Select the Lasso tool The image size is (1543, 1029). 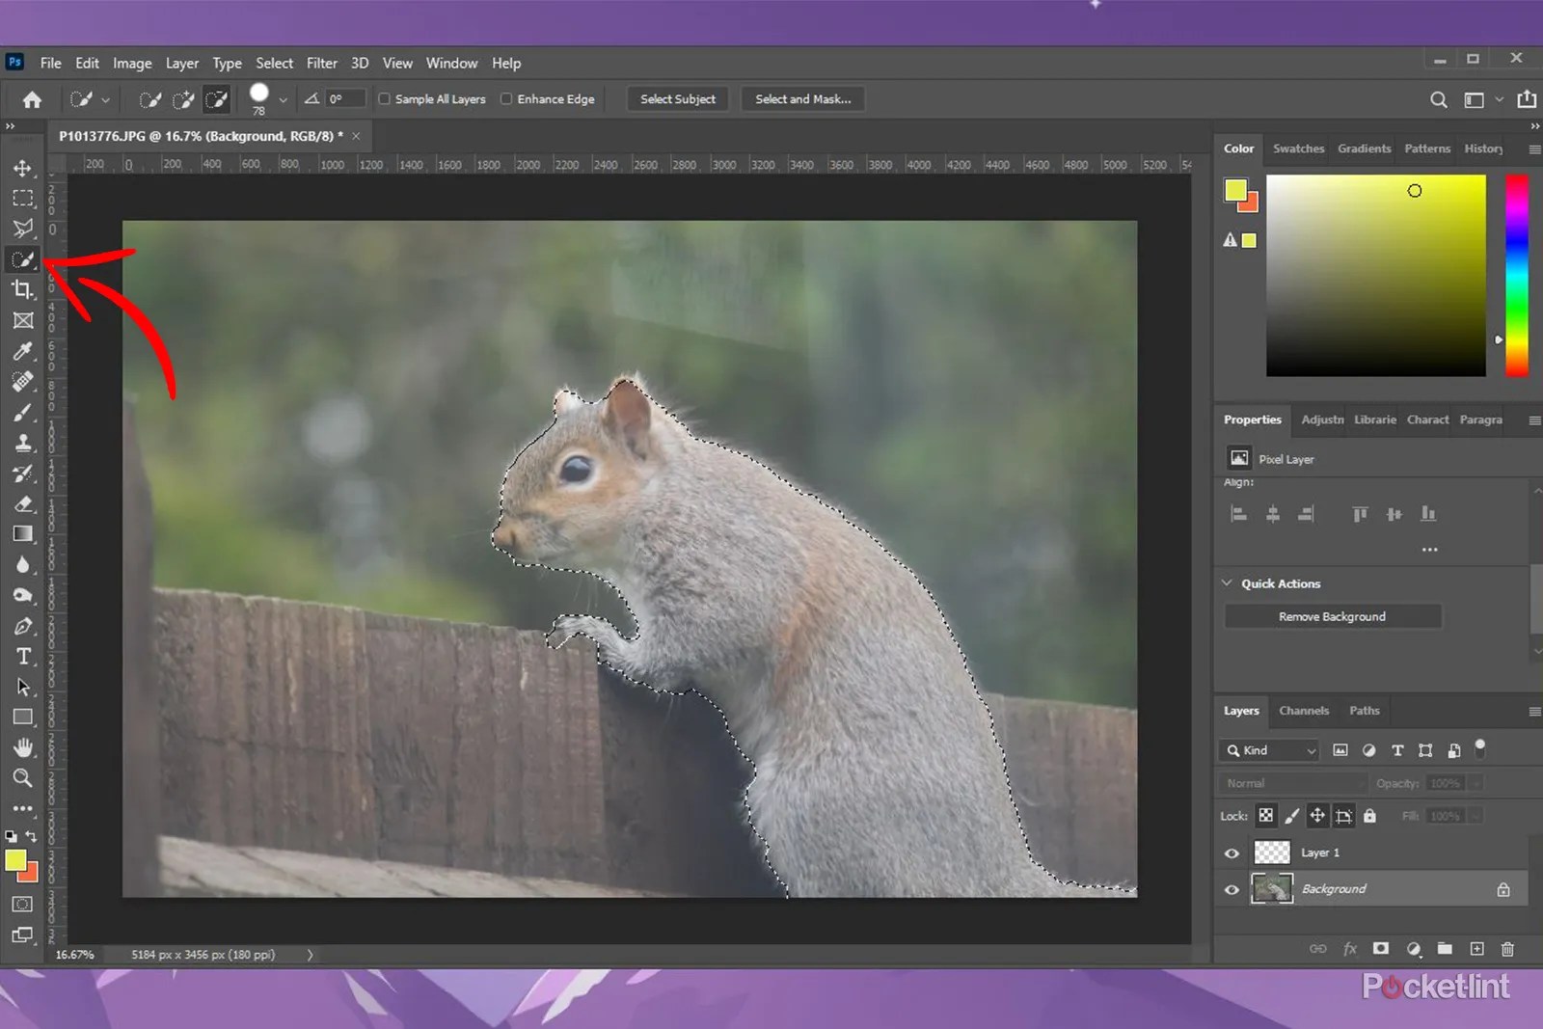click(22, 229)
